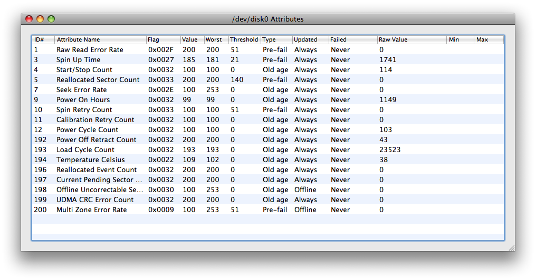This screenshot has width=536, height=280.
Task: Click ID 192 cell
Action: coord(40,140)
